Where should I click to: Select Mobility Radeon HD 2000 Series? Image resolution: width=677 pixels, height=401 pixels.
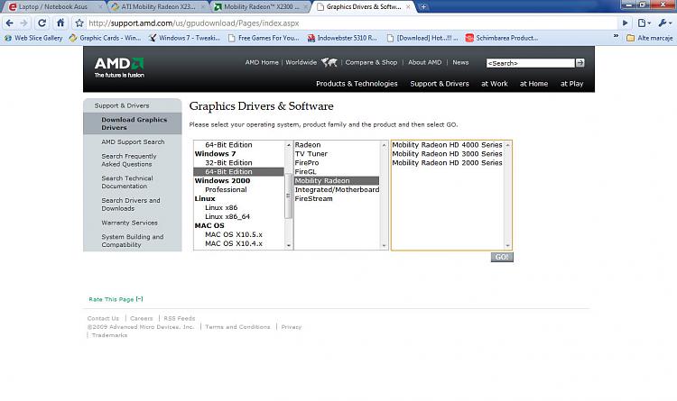click(x=447, y=162)
